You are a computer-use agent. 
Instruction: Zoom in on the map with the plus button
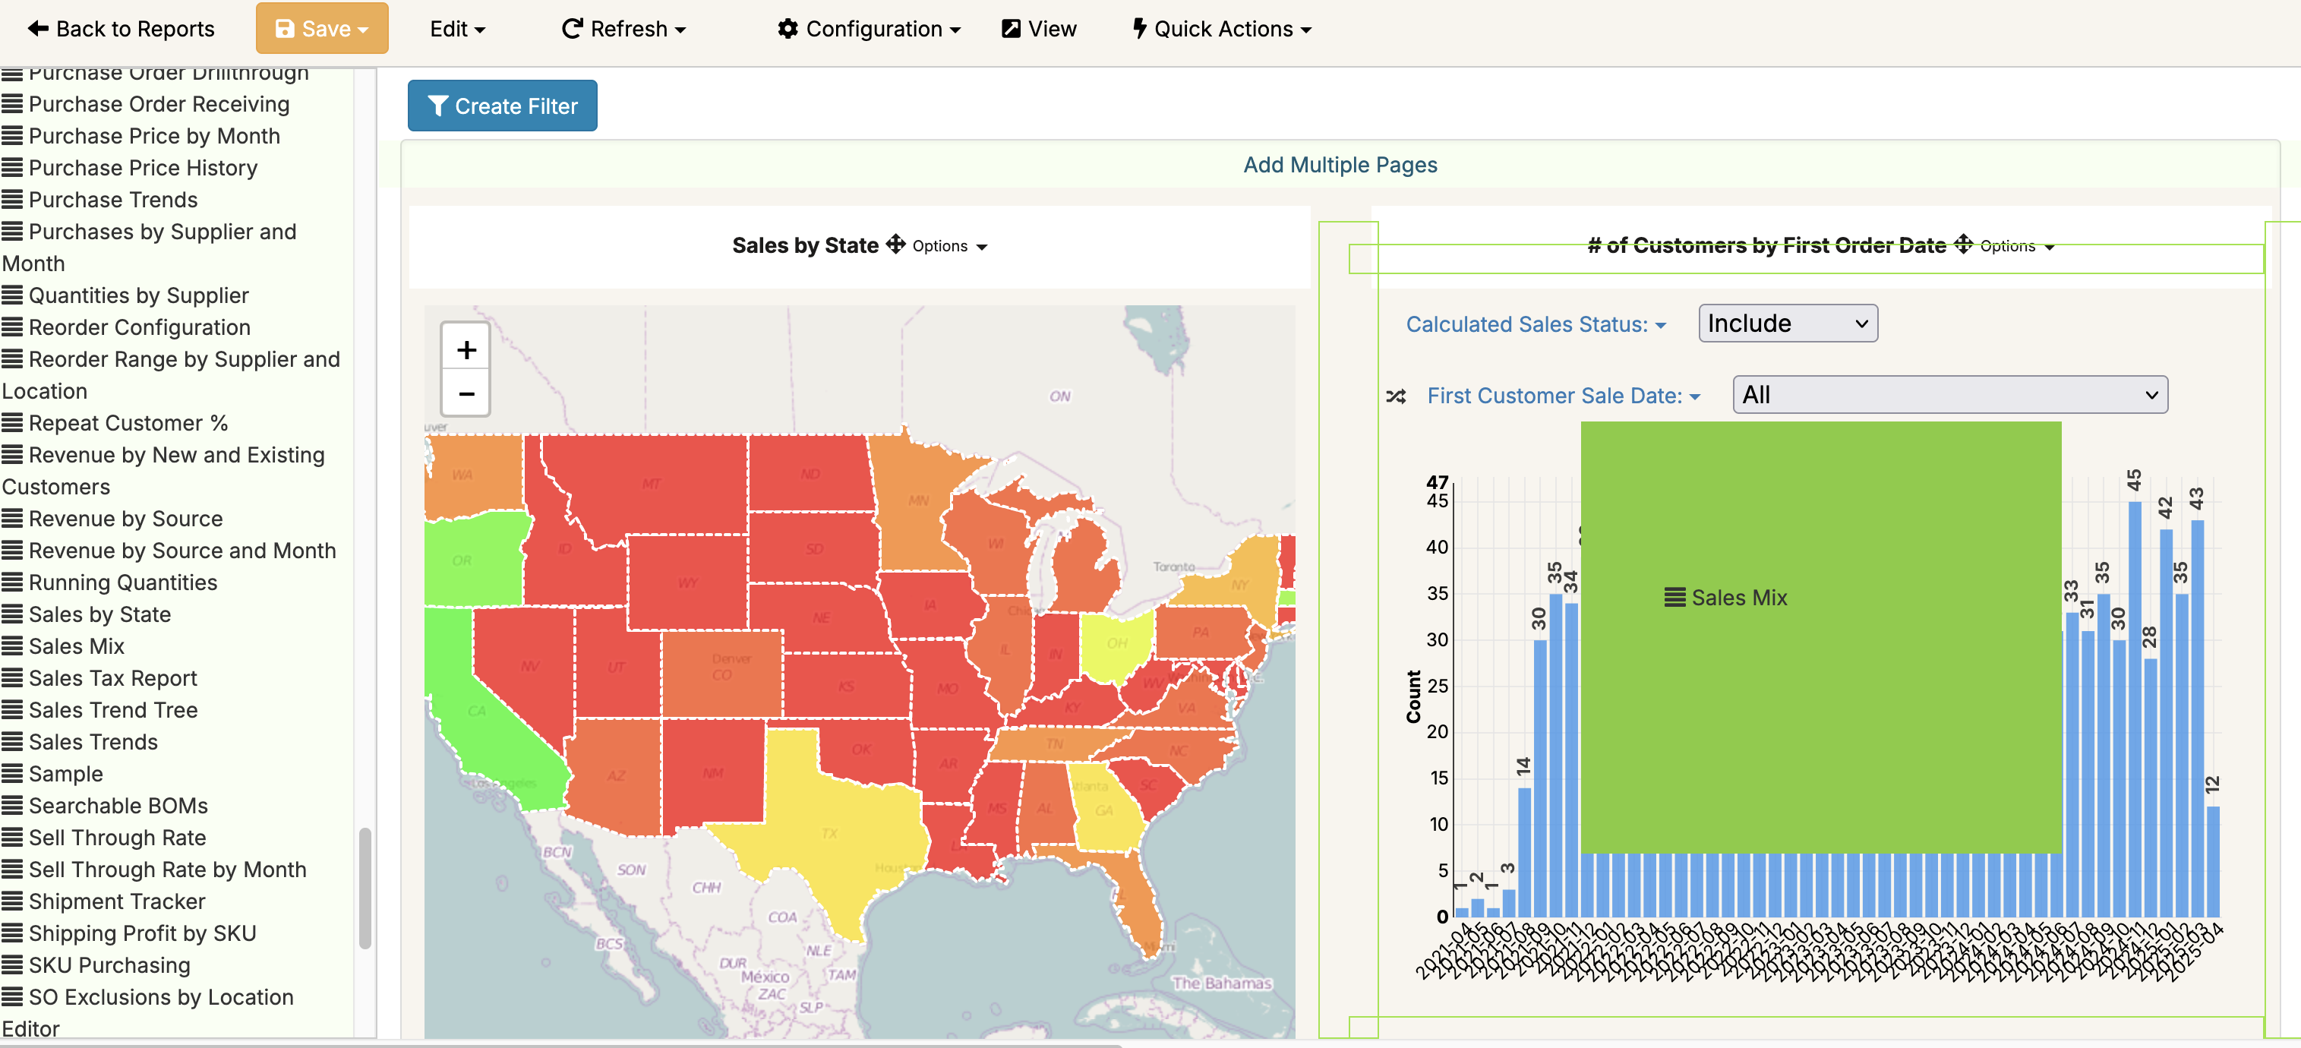(466, 349)
